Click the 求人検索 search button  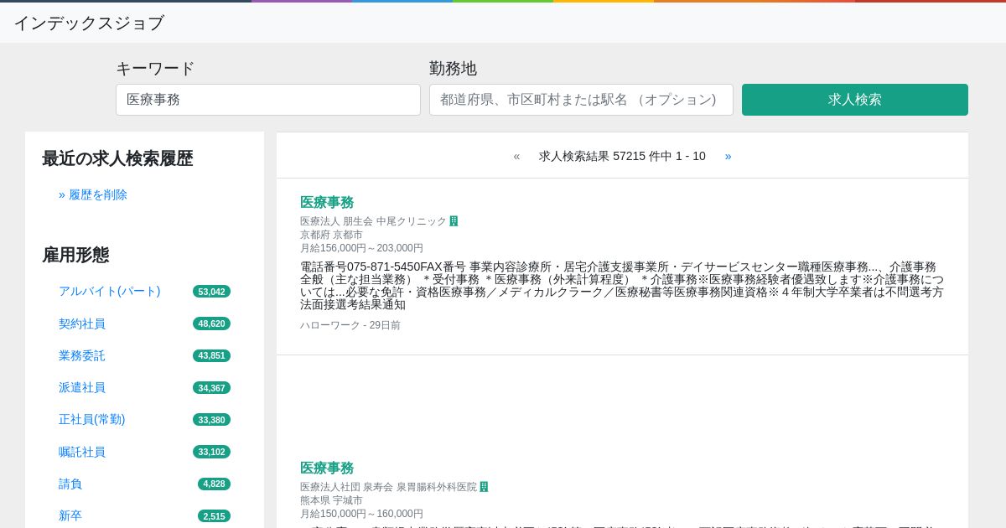854,100
